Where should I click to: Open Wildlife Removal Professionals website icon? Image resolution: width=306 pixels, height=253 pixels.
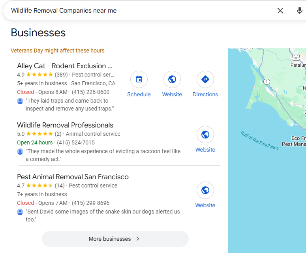(x=205, y=135)
